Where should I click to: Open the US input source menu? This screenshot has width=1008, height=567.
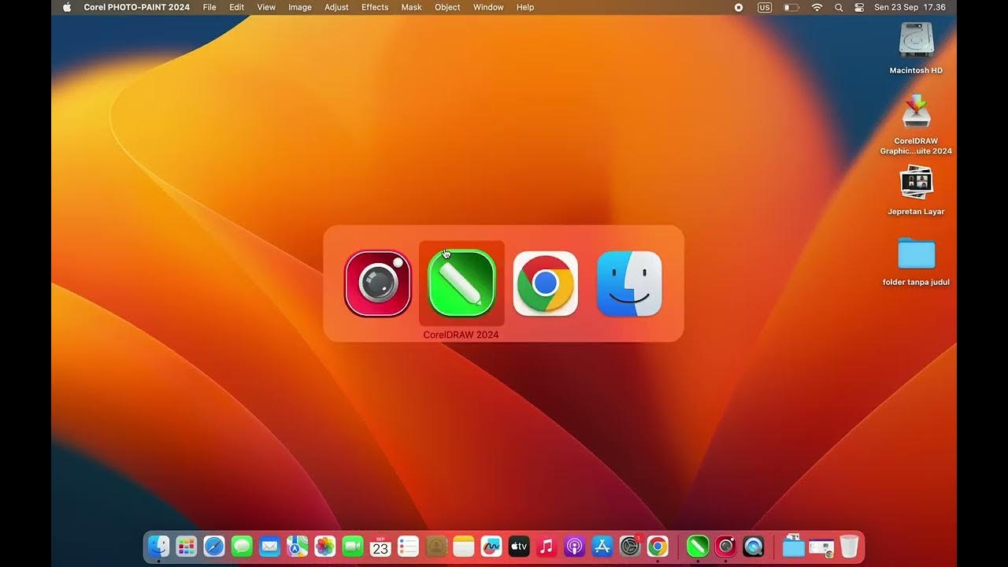[x=765, y=7]
